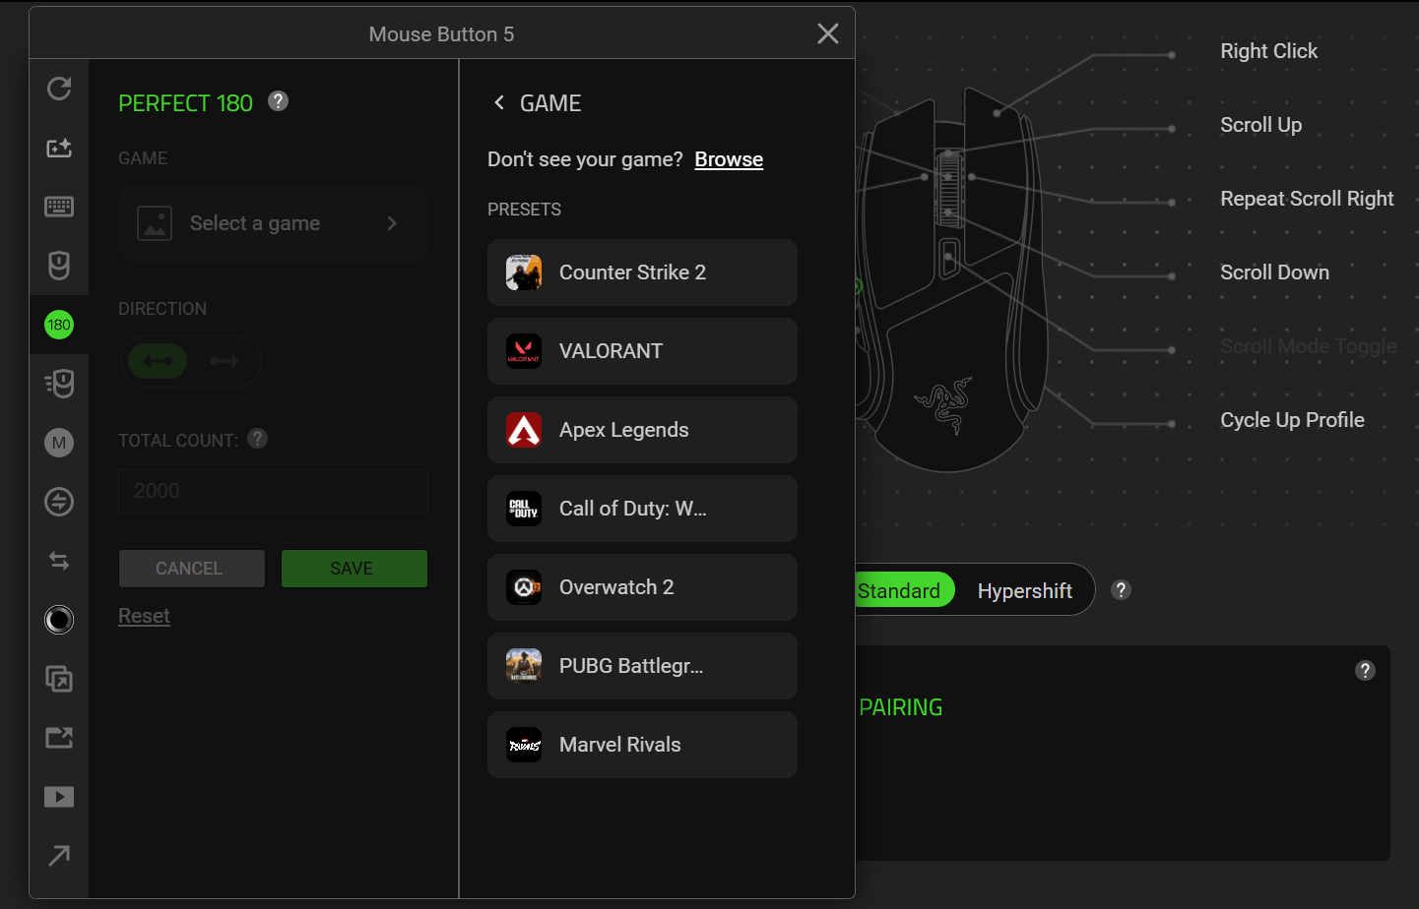Screen dimensions: 1419x909
Task: Choose PUBG Battlegrounds preset
Action: [x=642, y=666]
